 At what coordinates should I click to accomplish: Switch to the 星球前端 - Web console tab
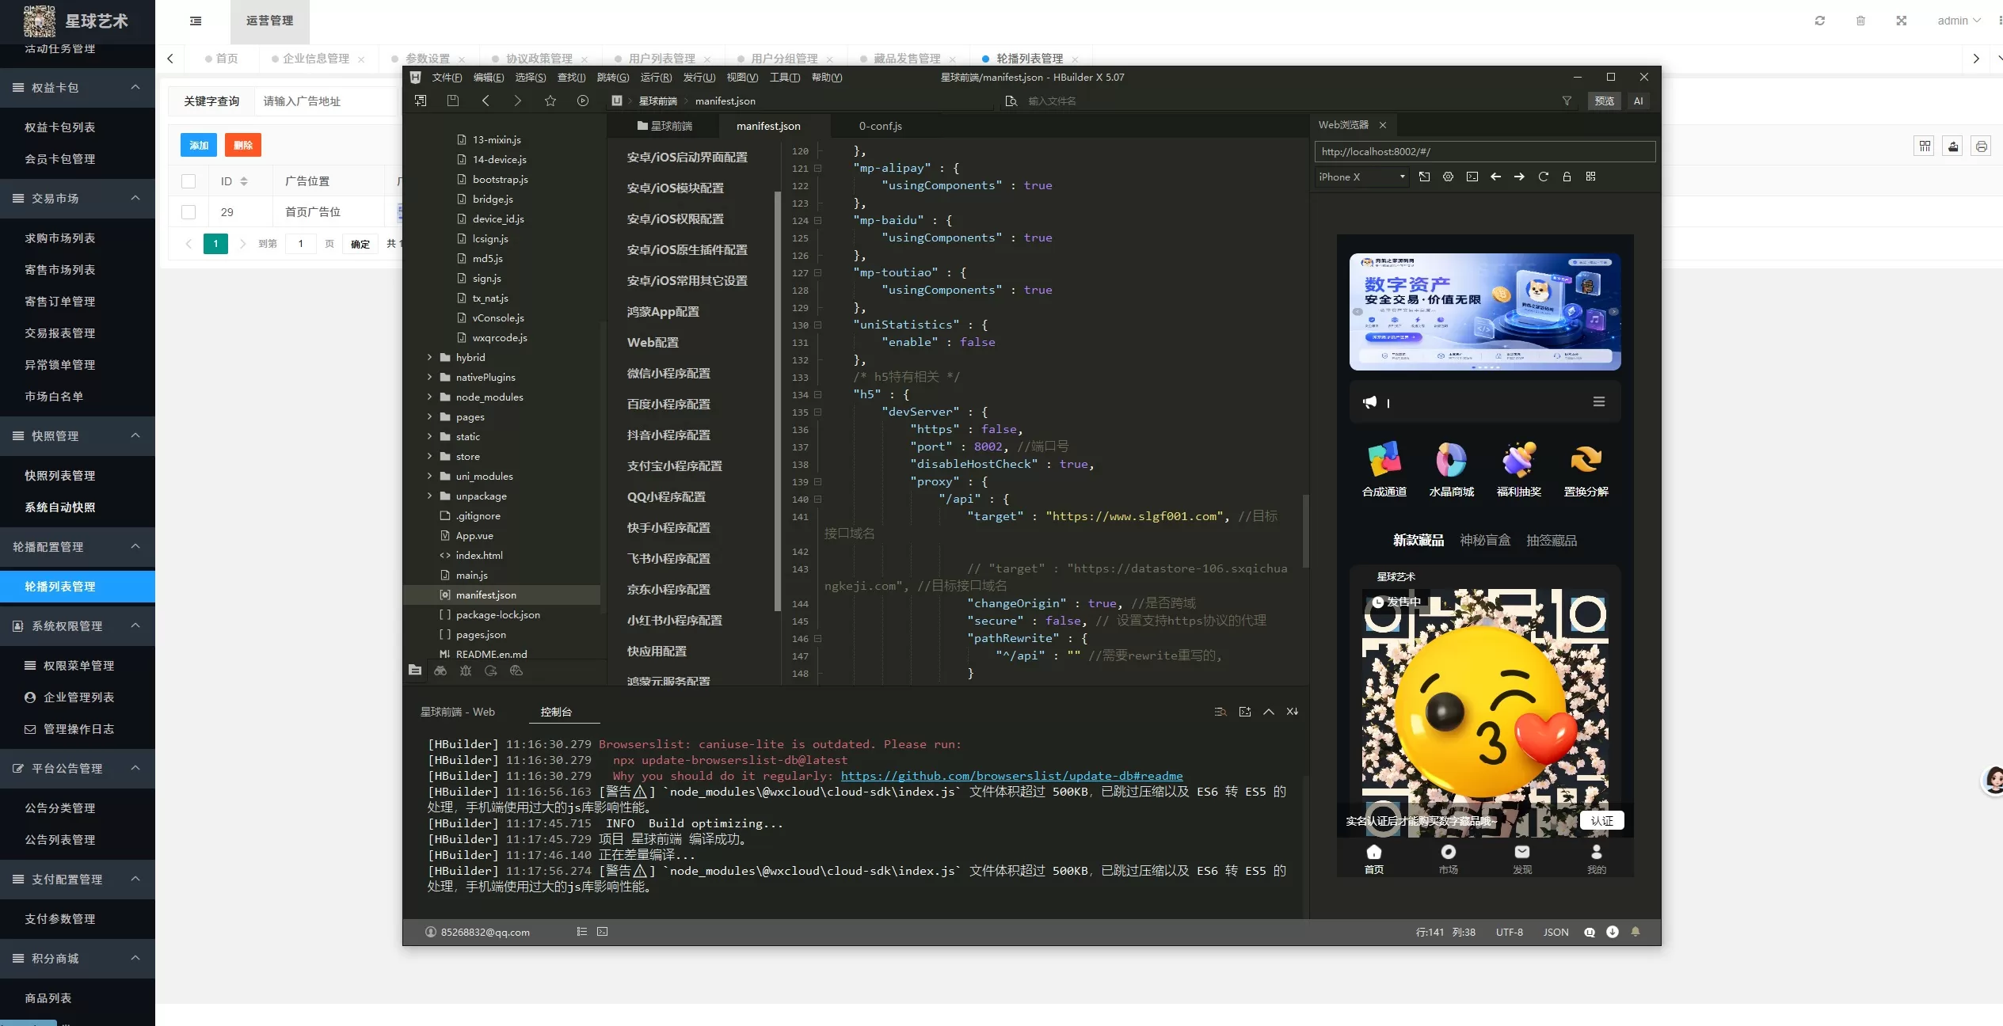[458, 712]
